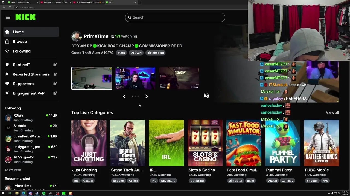This screenshot has height=196, width=350.
Task: Go to Home in the sidebar
Action: 31,32
